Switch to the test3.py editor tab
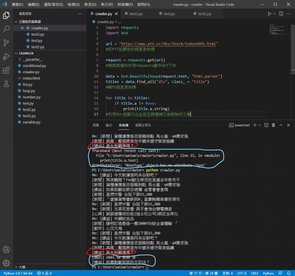Viewport: 295px width, 276px height. [138, 14]
